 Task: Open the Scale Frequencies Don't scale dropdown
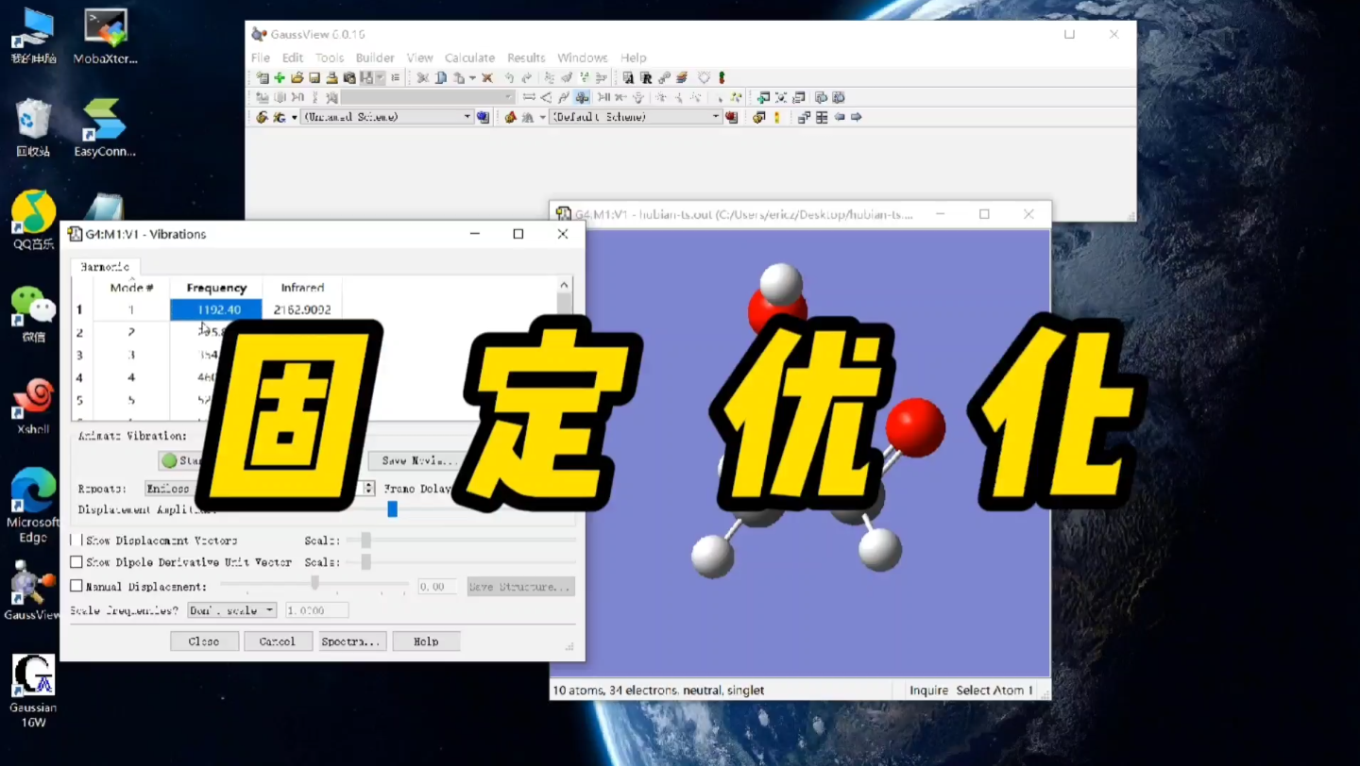[232, 610]
